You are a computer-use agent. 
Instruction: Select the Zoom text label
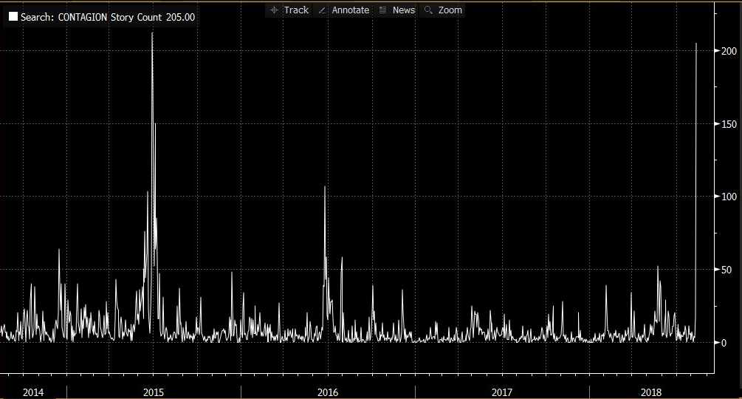click(450, 10)
